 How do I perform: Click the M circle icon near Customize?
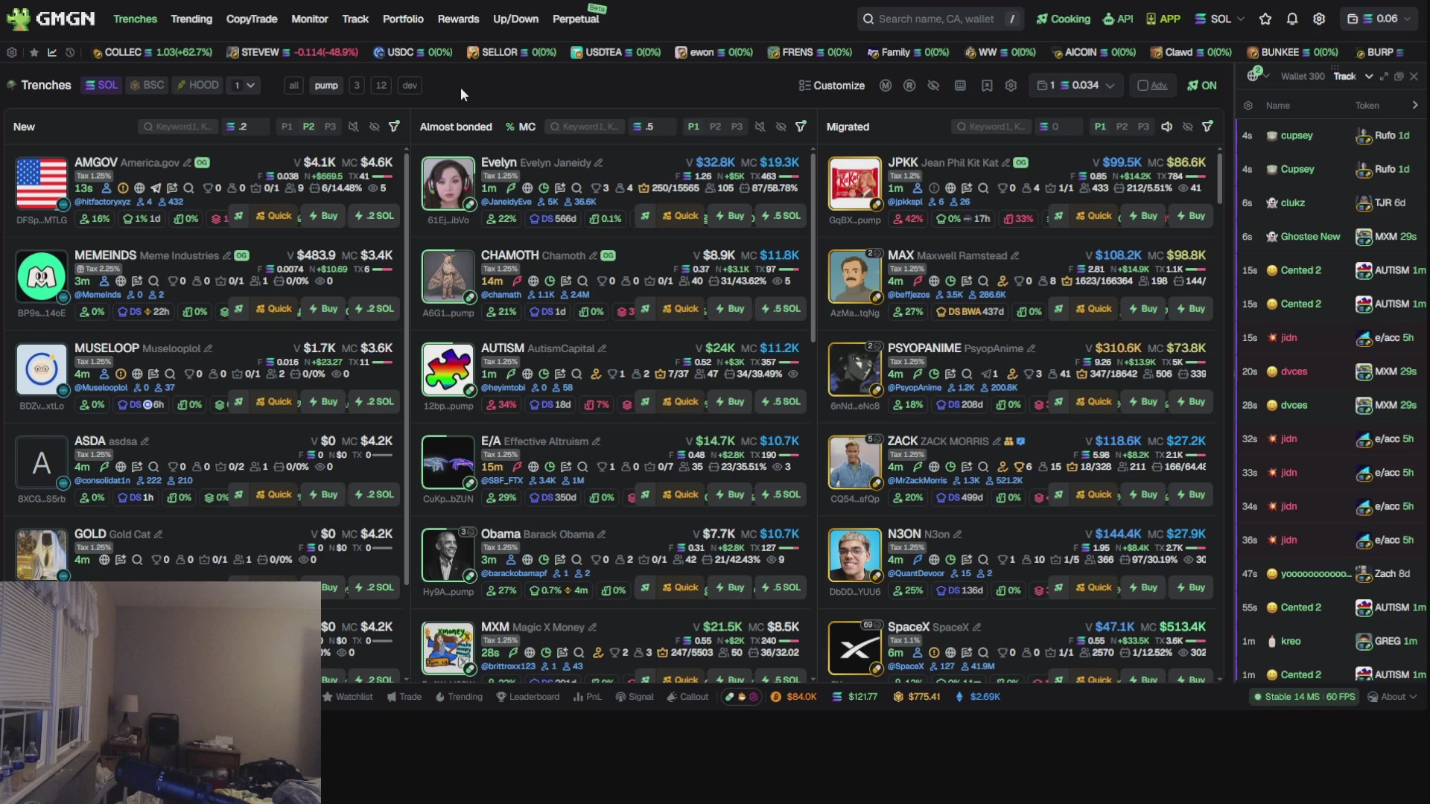point(886,86)
